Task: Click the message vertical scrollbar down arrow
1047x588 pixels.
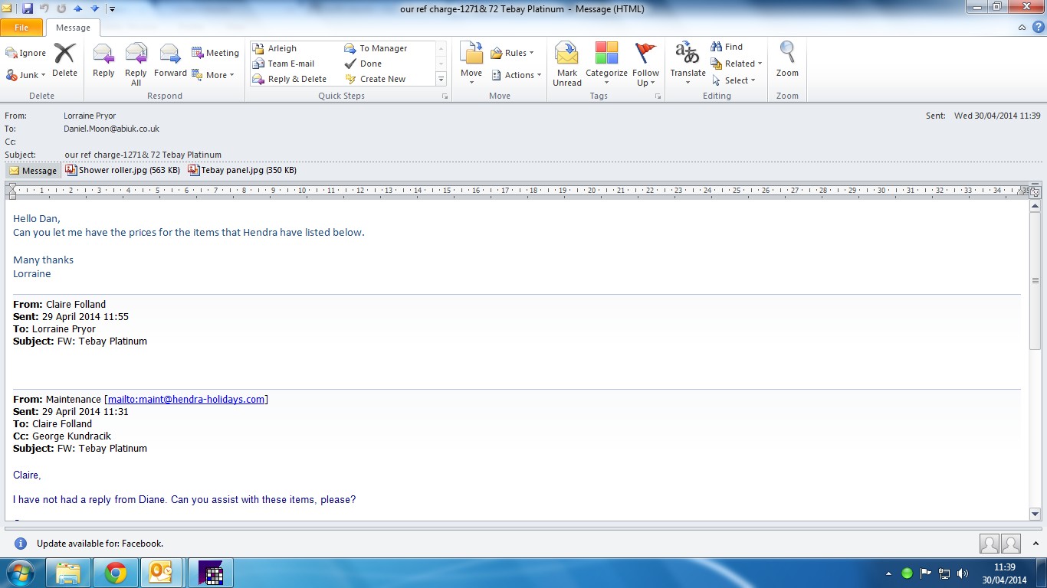Action: pos(1035,514)
